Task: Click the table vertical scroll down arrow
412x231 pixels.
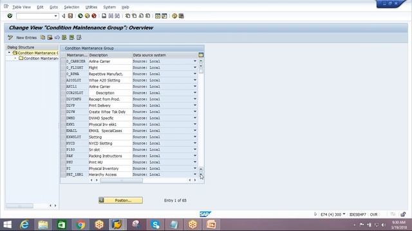Action: (x=201, y=175)
